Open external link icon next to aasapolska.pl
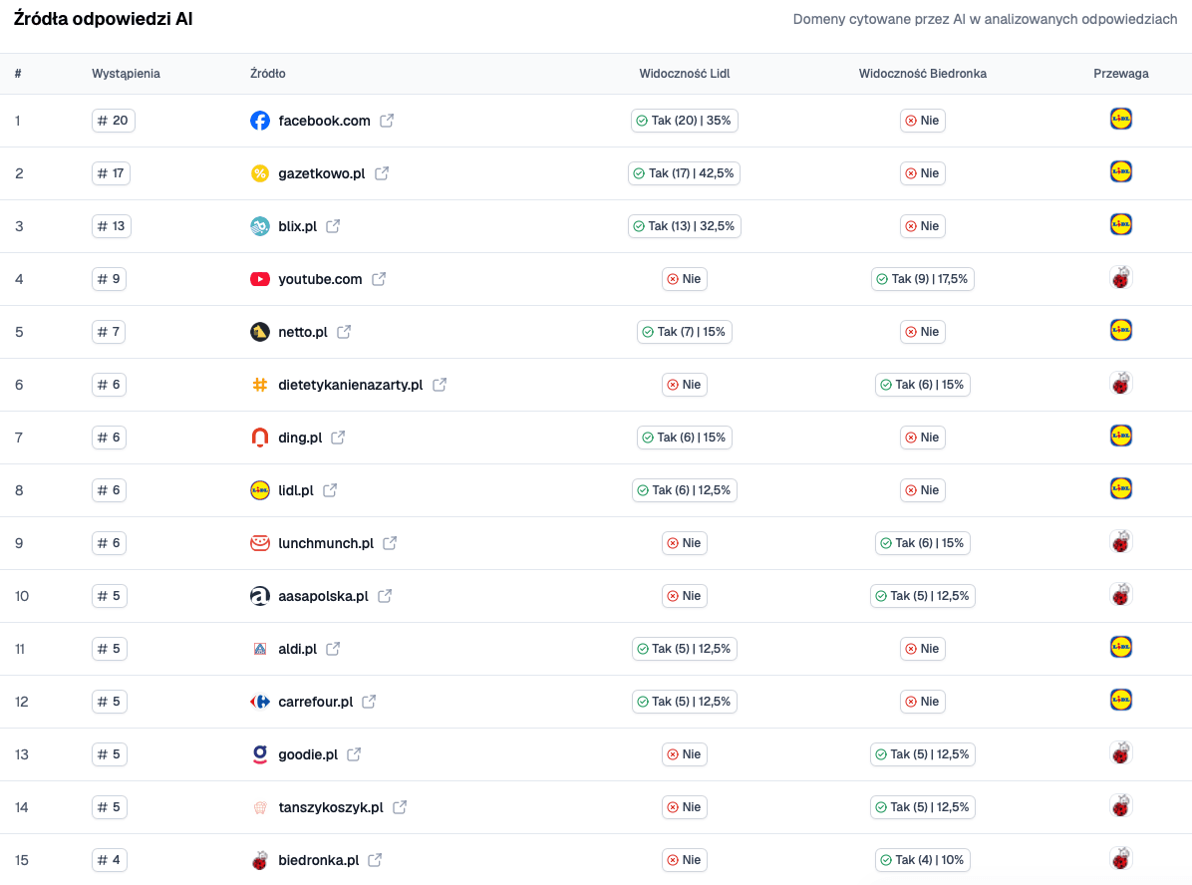The image size is (1192, 885). (x=385, y=596)
